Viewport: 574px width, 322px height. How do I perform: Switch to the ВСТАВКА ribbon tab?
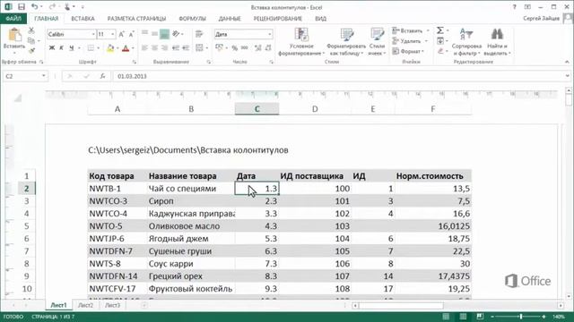point(83,18)
